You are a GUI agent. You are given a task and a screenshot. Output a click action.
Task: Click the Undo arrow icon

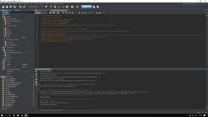20,7
